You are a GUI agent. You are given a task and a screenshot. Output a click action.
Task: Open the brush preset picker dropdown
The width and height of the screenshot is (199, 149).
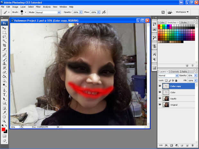(25, 12)
